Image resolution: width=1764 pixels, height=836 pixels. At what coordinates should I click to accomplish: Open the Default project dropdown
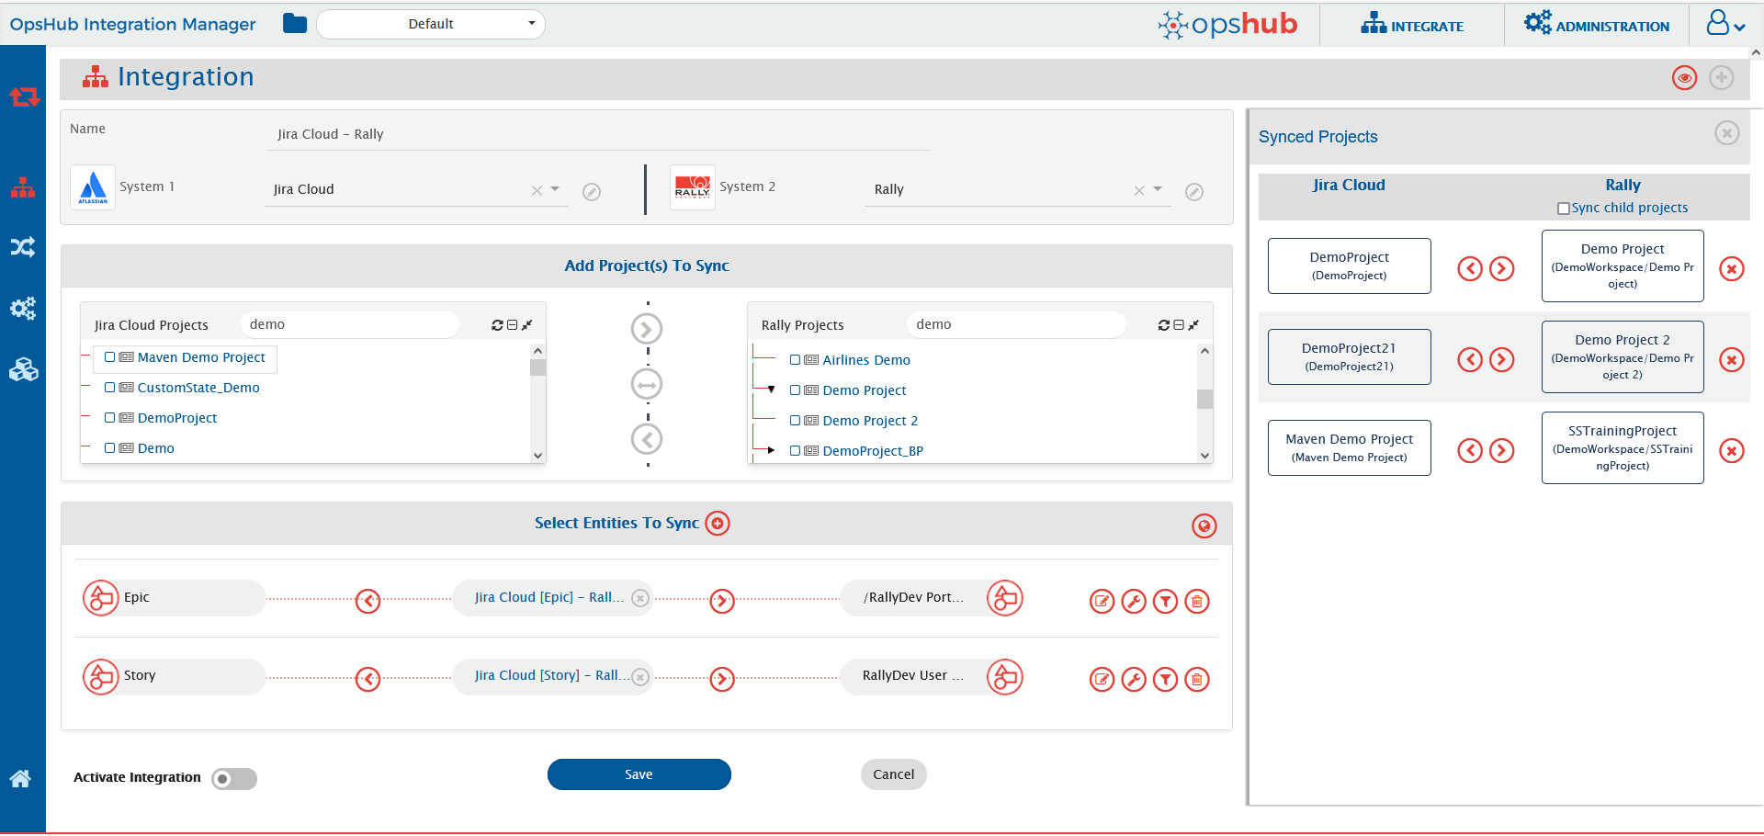[x=431, y=24]
